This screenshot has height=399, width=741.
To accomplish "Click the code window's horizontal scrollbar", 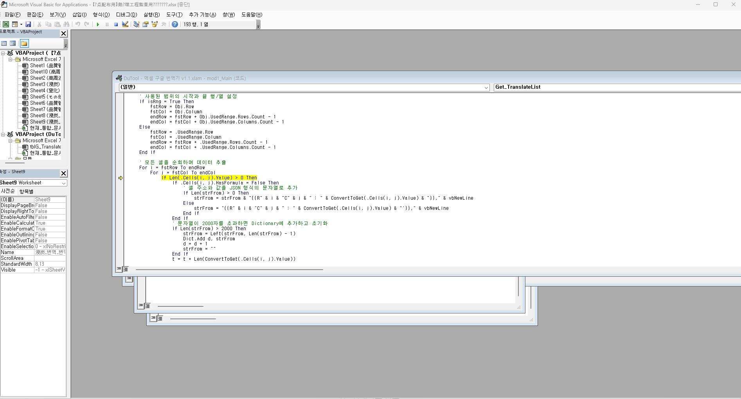I will point(229,269).
